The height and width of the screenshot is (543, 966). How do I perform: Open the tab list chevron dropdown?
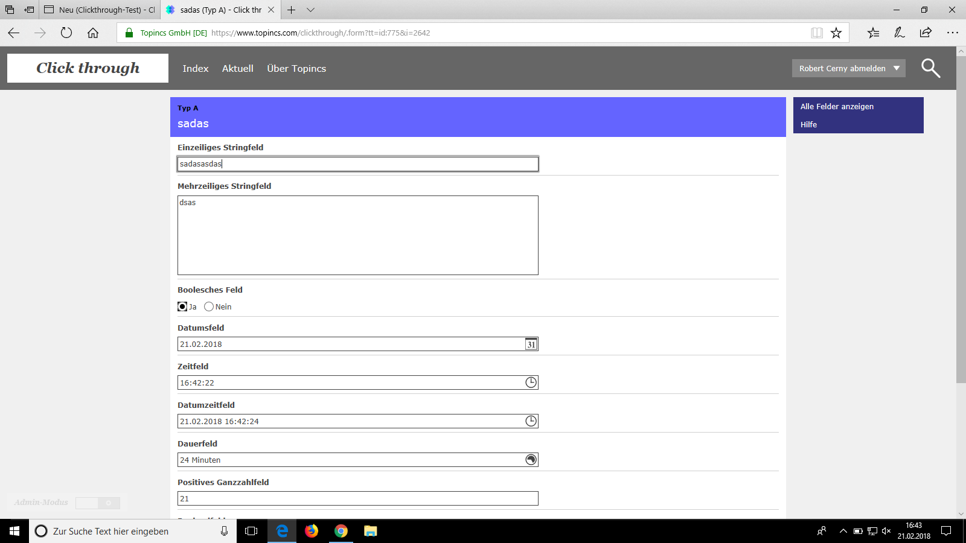point(310,10)
